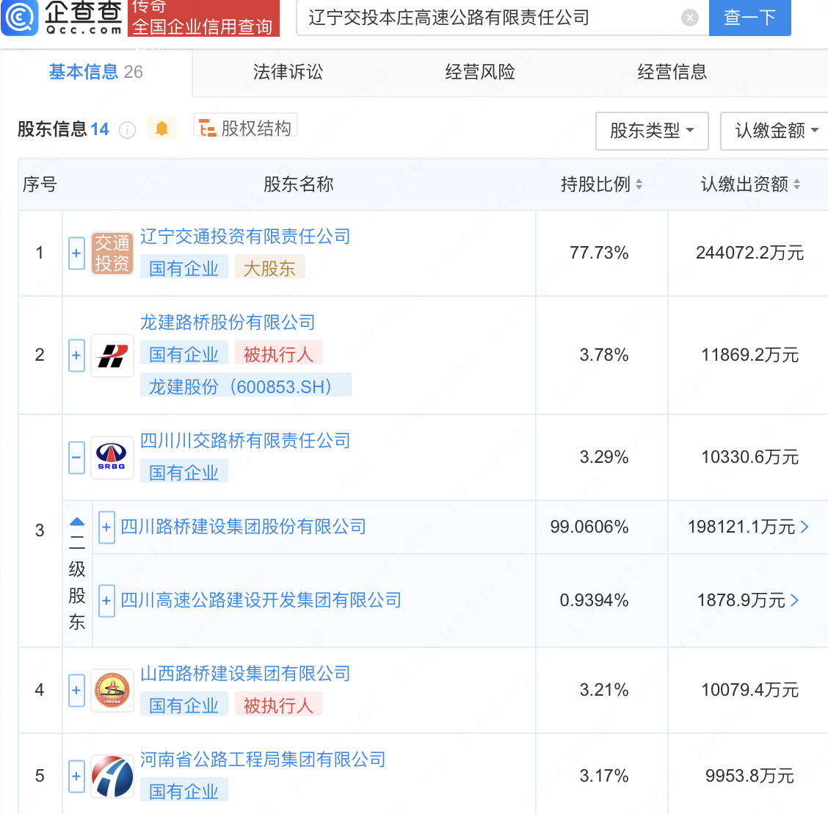Screen dimensions: 828x814
Task: Click arrow beside 1878.9万元
Action: click(x=795, y=600)
